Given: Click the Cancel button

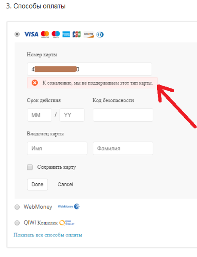Looking at the screenshot, I should (65, 184).
